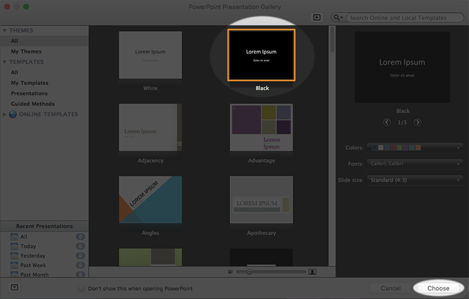The width and height of the screenshot is (469, 299).
Task: Select Today in recent presentations
Action: click(28, 246)
